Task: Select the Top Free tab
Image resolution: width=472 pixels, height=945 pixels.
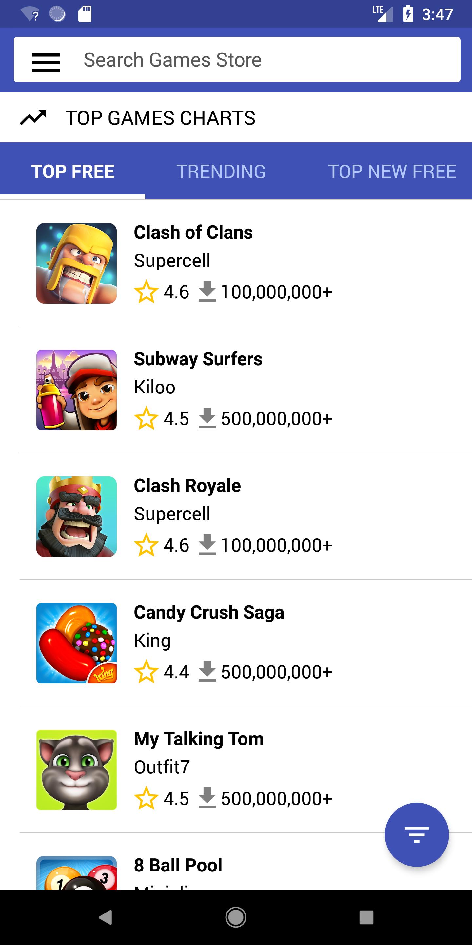Action: tap(72, 171)
